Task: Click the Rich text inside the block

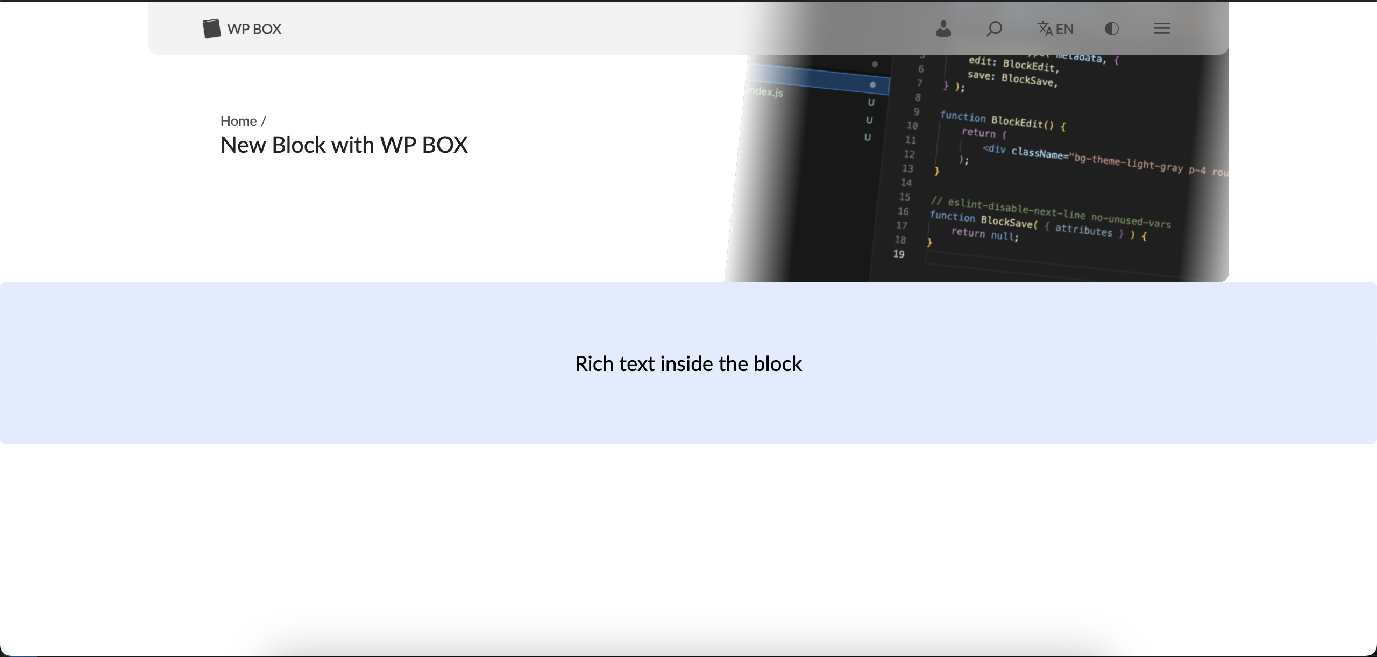Action: click(688, 364)
